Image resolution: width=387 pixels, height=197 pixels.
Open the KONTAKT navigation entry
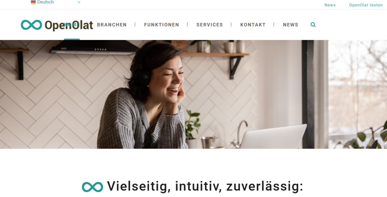(x=253, y=25)
